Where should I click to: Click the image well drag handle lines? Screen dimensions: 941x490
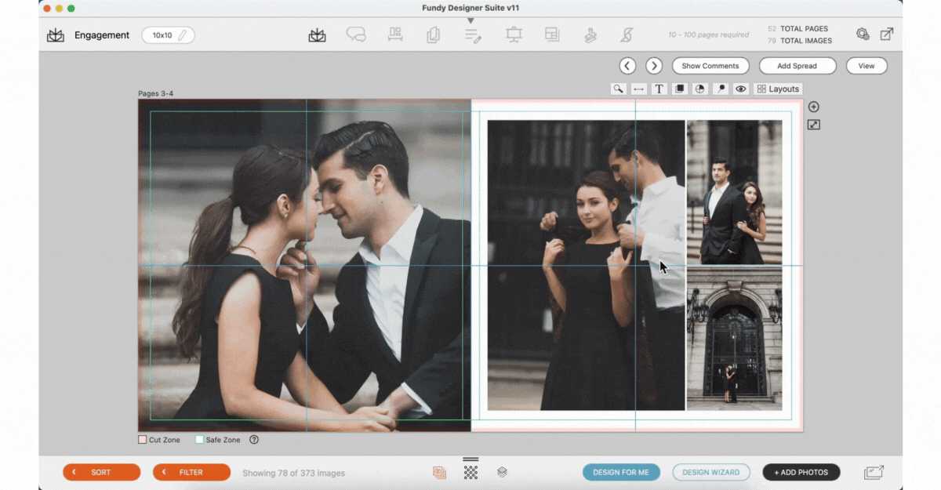(470, 459)
